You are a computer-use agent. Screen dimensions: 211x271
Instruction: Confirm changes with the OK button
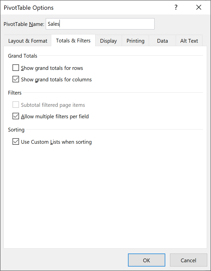click(146, 260)
